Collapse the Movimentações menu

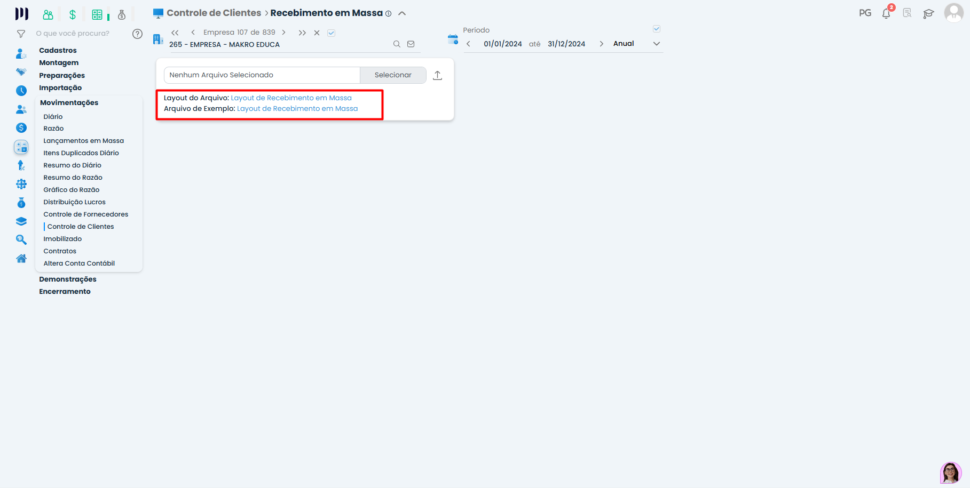coord(69,102)
